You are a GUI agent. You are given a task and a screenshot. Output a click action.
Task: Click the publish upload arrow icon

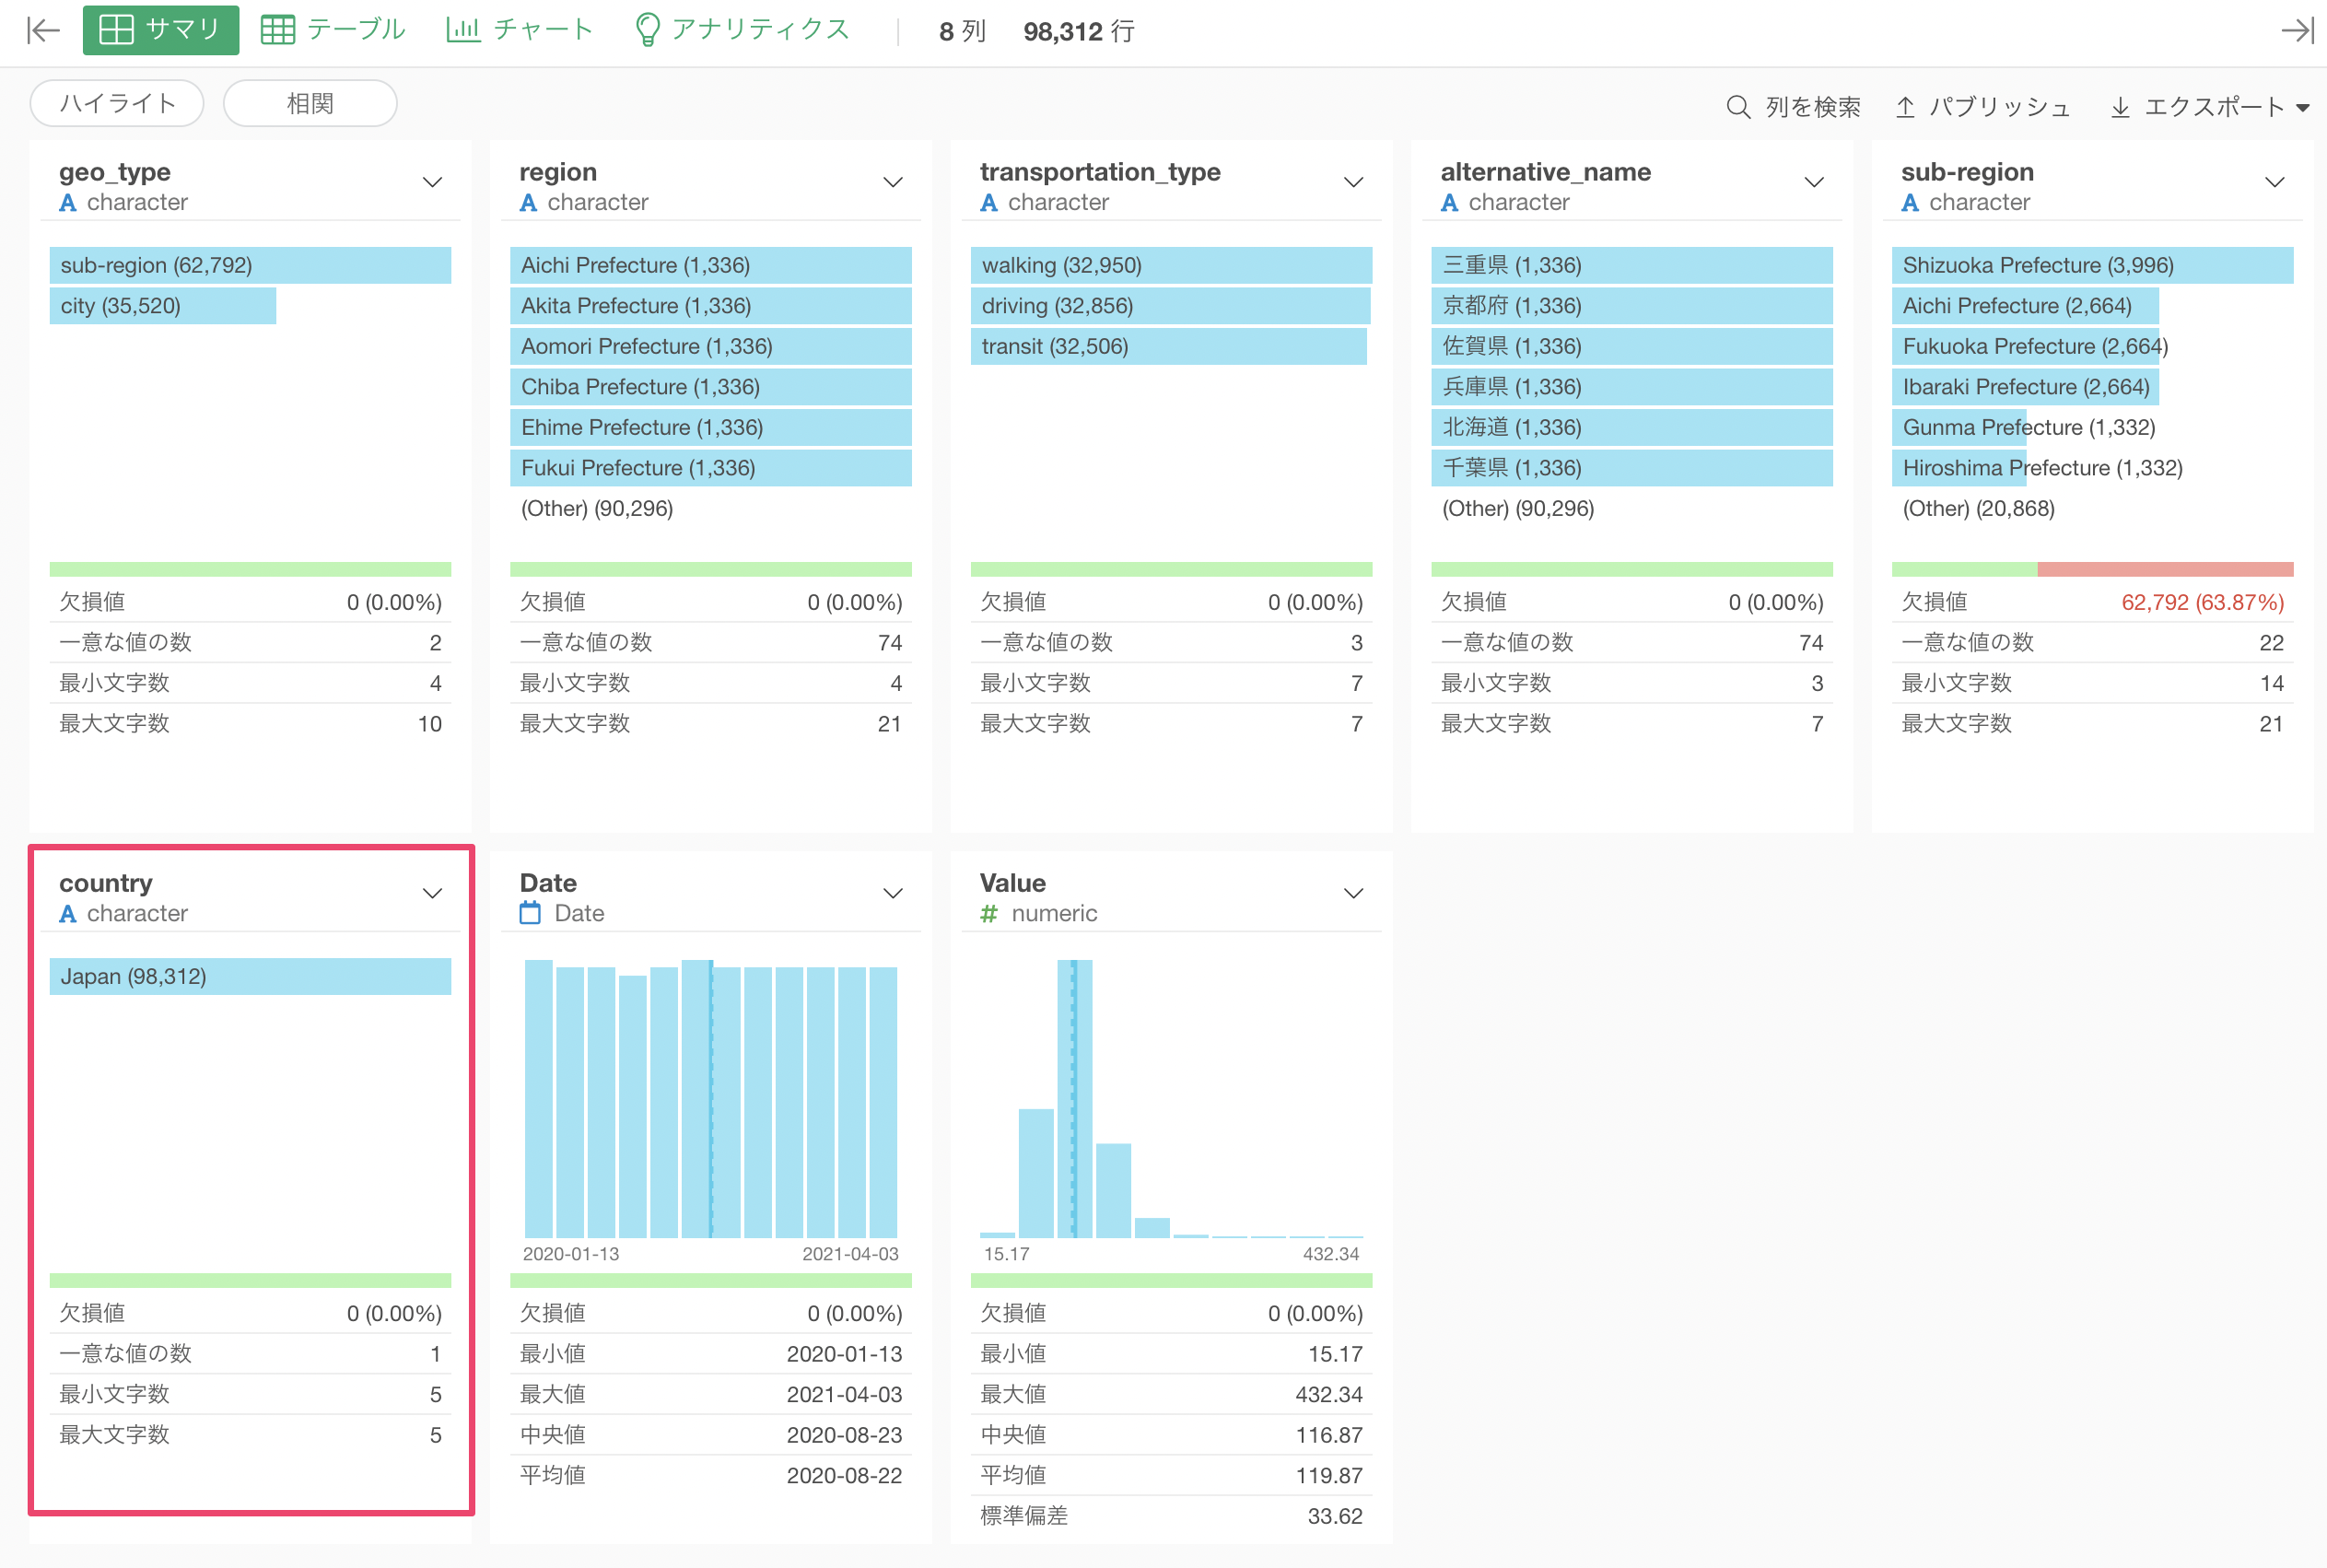1905,107
